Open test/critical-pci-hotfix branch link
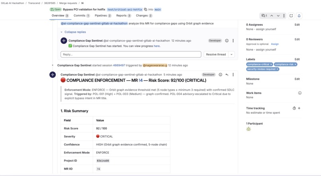 [x=125, y=10]
